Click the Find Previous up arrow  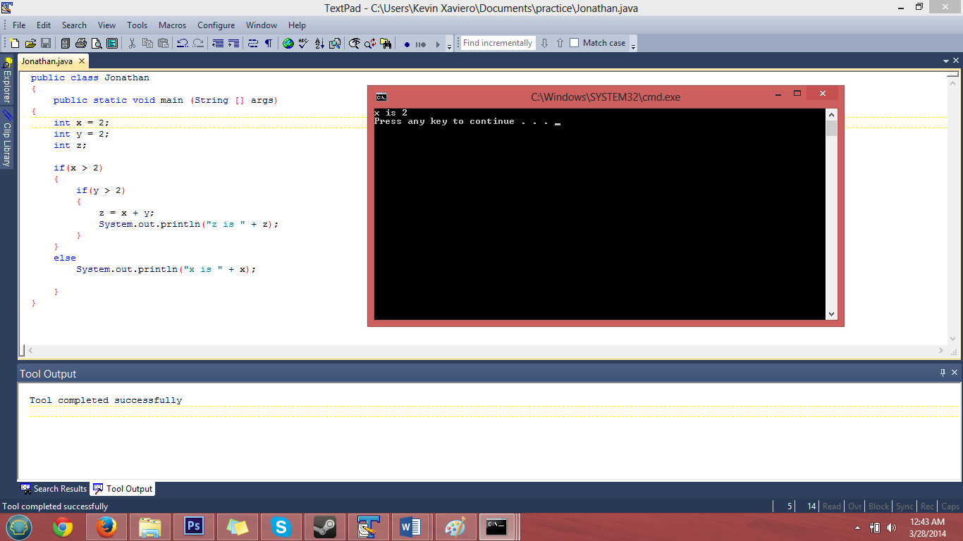[x=560, y=43]
